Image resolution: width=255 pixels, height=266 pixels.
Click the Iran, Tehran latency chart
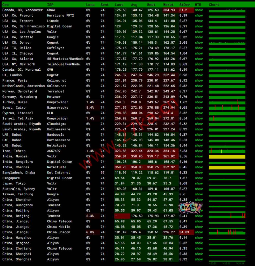(x=227, y=151)
